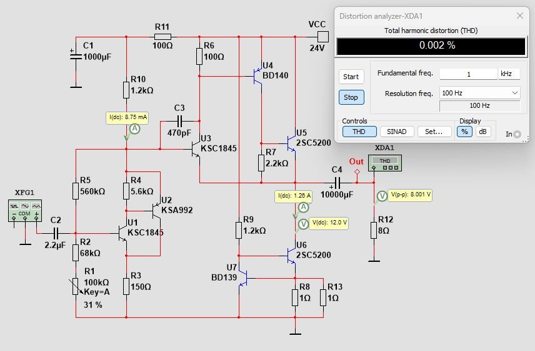Click the Fundamental freq. input field
This screenshot has width=535, height=351.
(x=469, y=74)
